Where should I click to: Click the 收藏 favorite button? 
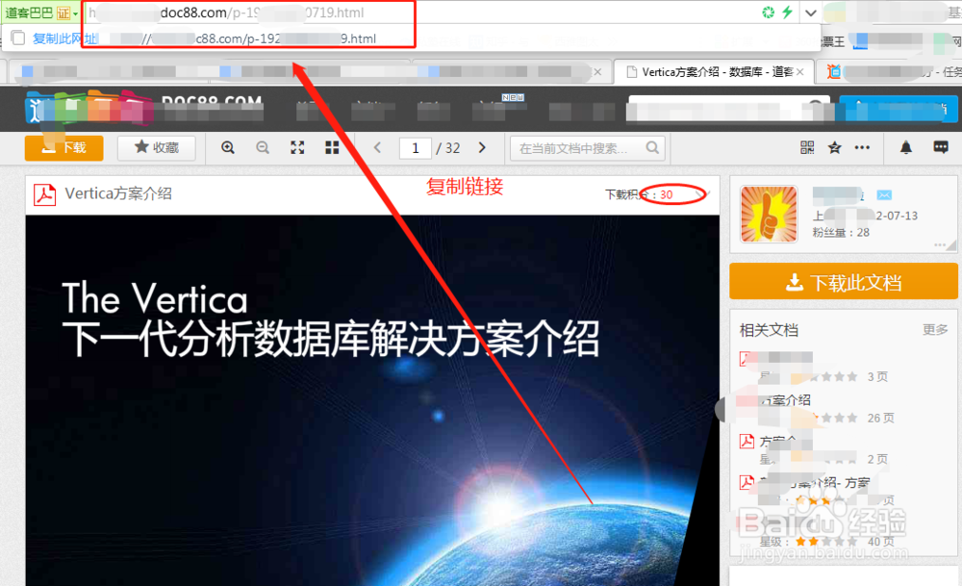coord(157,148)
